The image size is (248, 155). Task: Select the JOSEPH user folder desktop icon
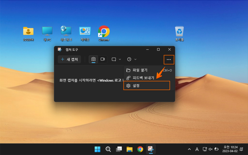pos(28,34)
